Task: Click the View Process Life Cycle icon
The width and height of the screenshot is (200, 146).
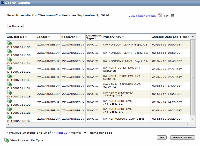Action: 7,140
